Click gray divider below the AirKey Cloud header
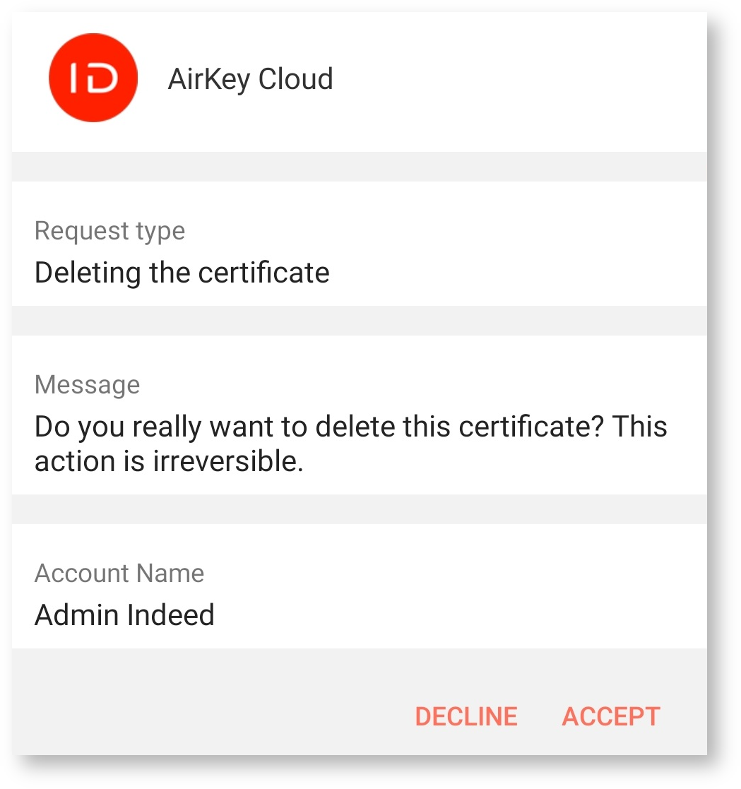This screenshot has height=789, width=741. coord(359,167)
